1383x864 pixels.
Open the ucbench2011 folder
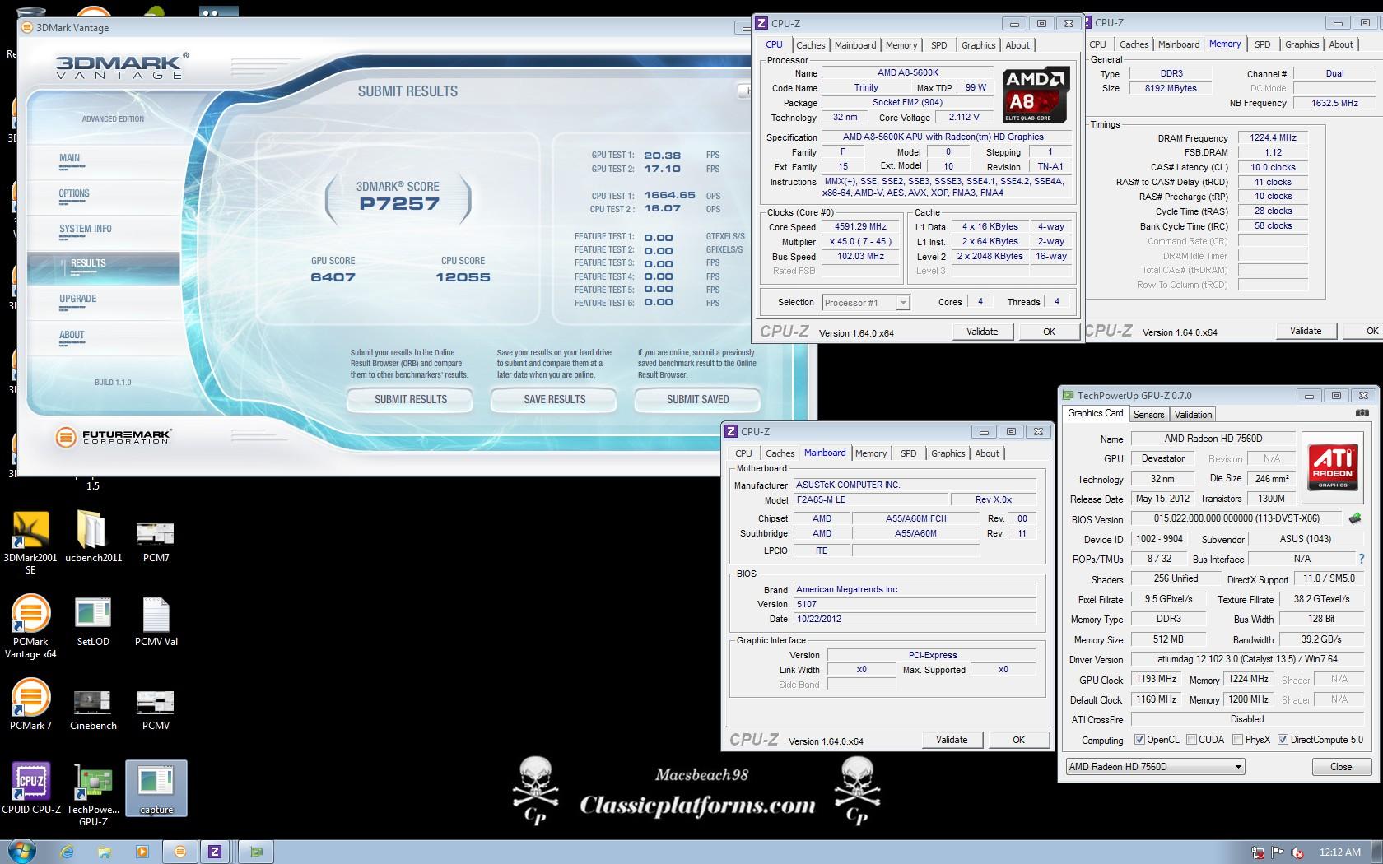(93, 537)
